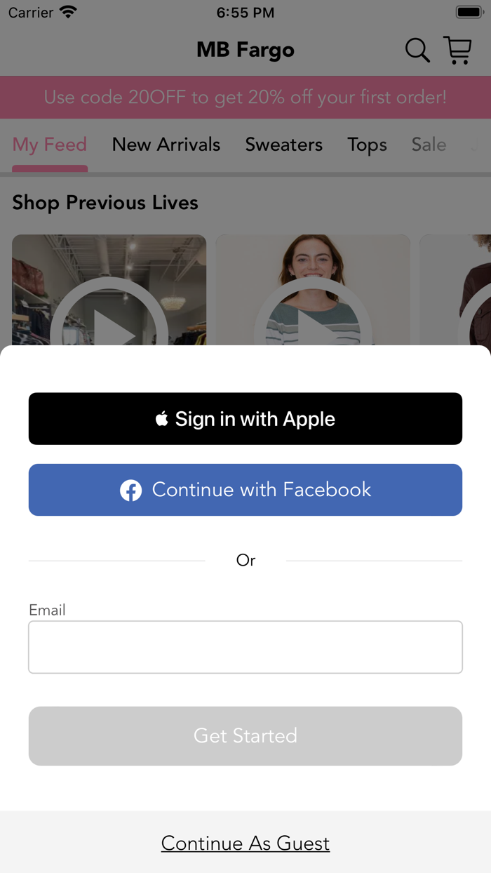Select Continue As Guest link
The width and height of the screenshot is (491, 873).
245,843
